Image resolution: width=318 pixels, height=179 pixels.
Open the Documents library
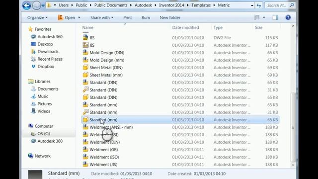(48, 89)
